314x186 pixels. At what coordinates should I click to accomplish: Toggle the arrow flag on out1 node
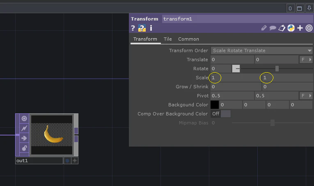click(x=24, y=138)
